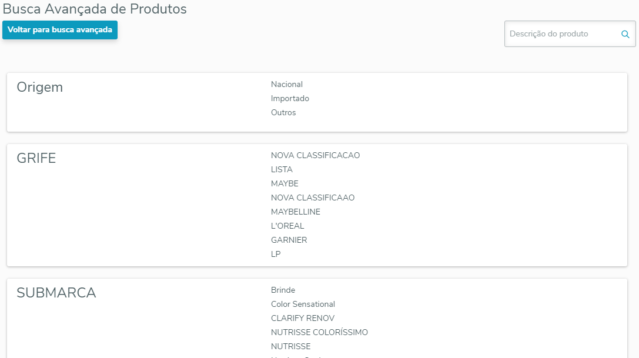
Task: Select the NOVA CLASSIFICAAO grife entry
Action: (x=313, y=198)
